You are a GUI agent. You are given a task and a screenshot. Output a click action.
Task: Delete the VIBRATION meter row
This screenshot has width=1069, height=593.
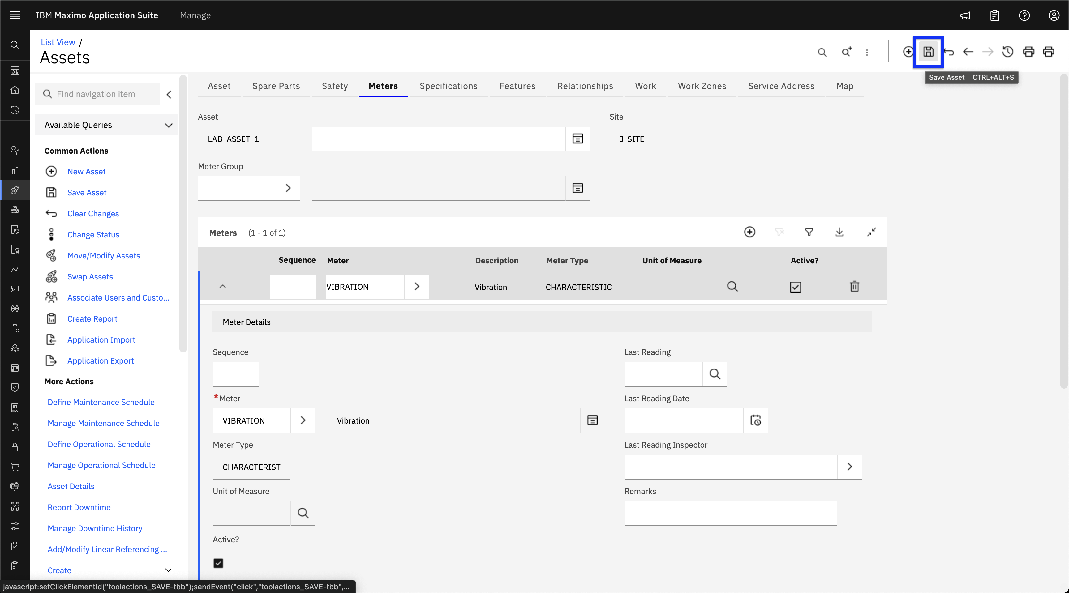854,287
